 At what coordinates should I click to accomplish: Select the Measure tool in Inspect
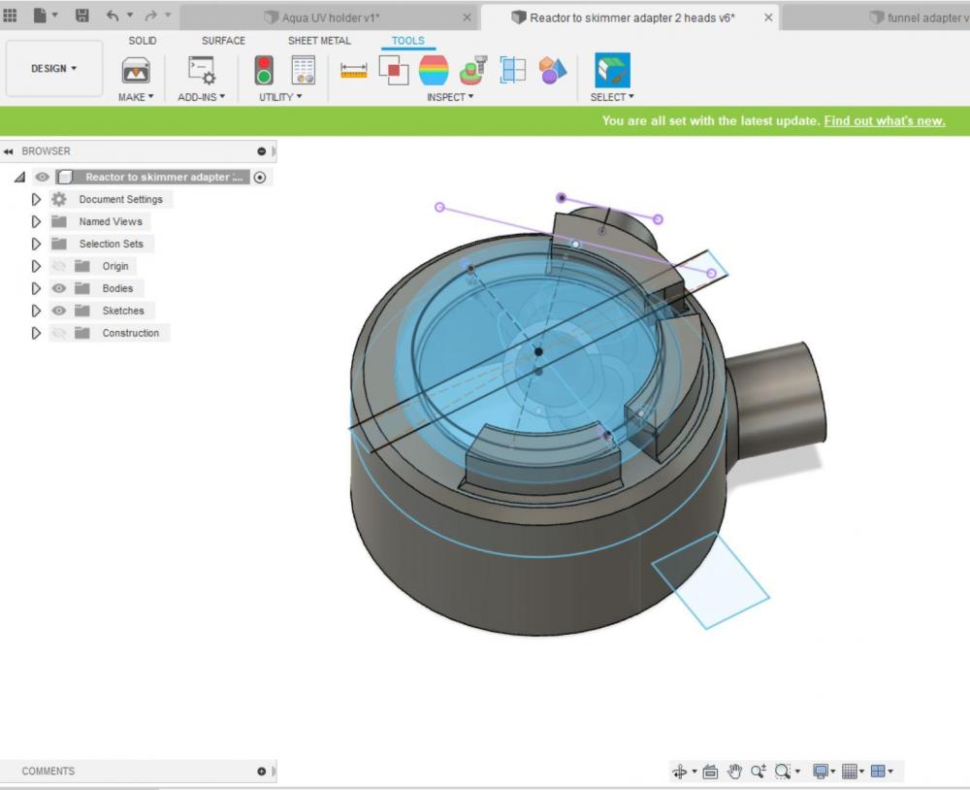[353, 70]
